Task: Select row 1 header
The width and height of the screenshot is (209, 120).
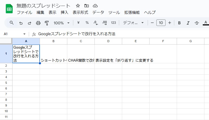Action: tap(6, 54)
